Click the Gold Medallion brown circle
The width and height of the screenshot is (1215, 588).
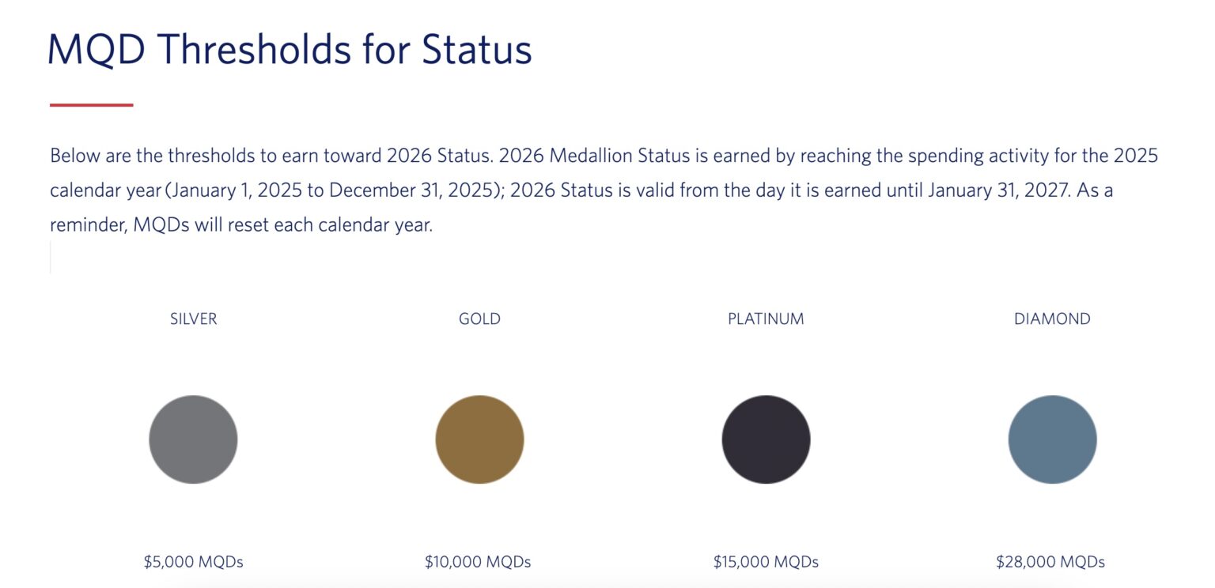[479, 439]
